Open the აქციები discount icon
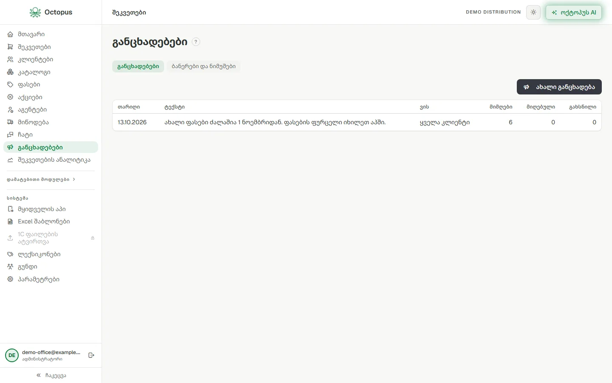This screenshot has width=612, height=383. click(x=10, y=97)
